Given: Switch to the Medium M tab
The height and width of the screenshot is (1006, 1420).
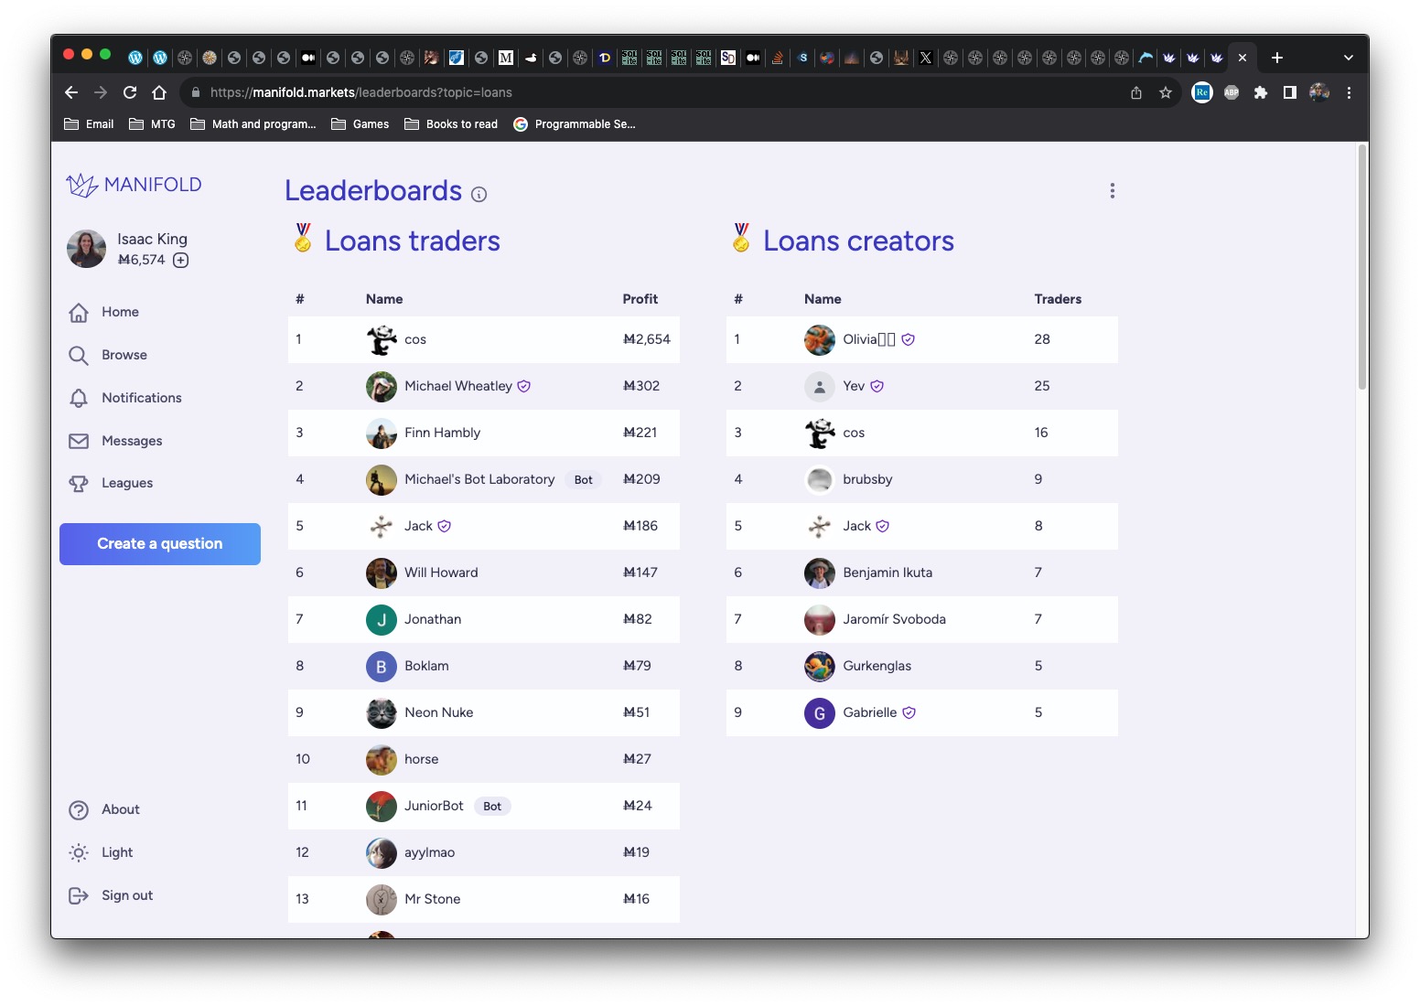Looking at the screenshot, I should click(506, 58).
